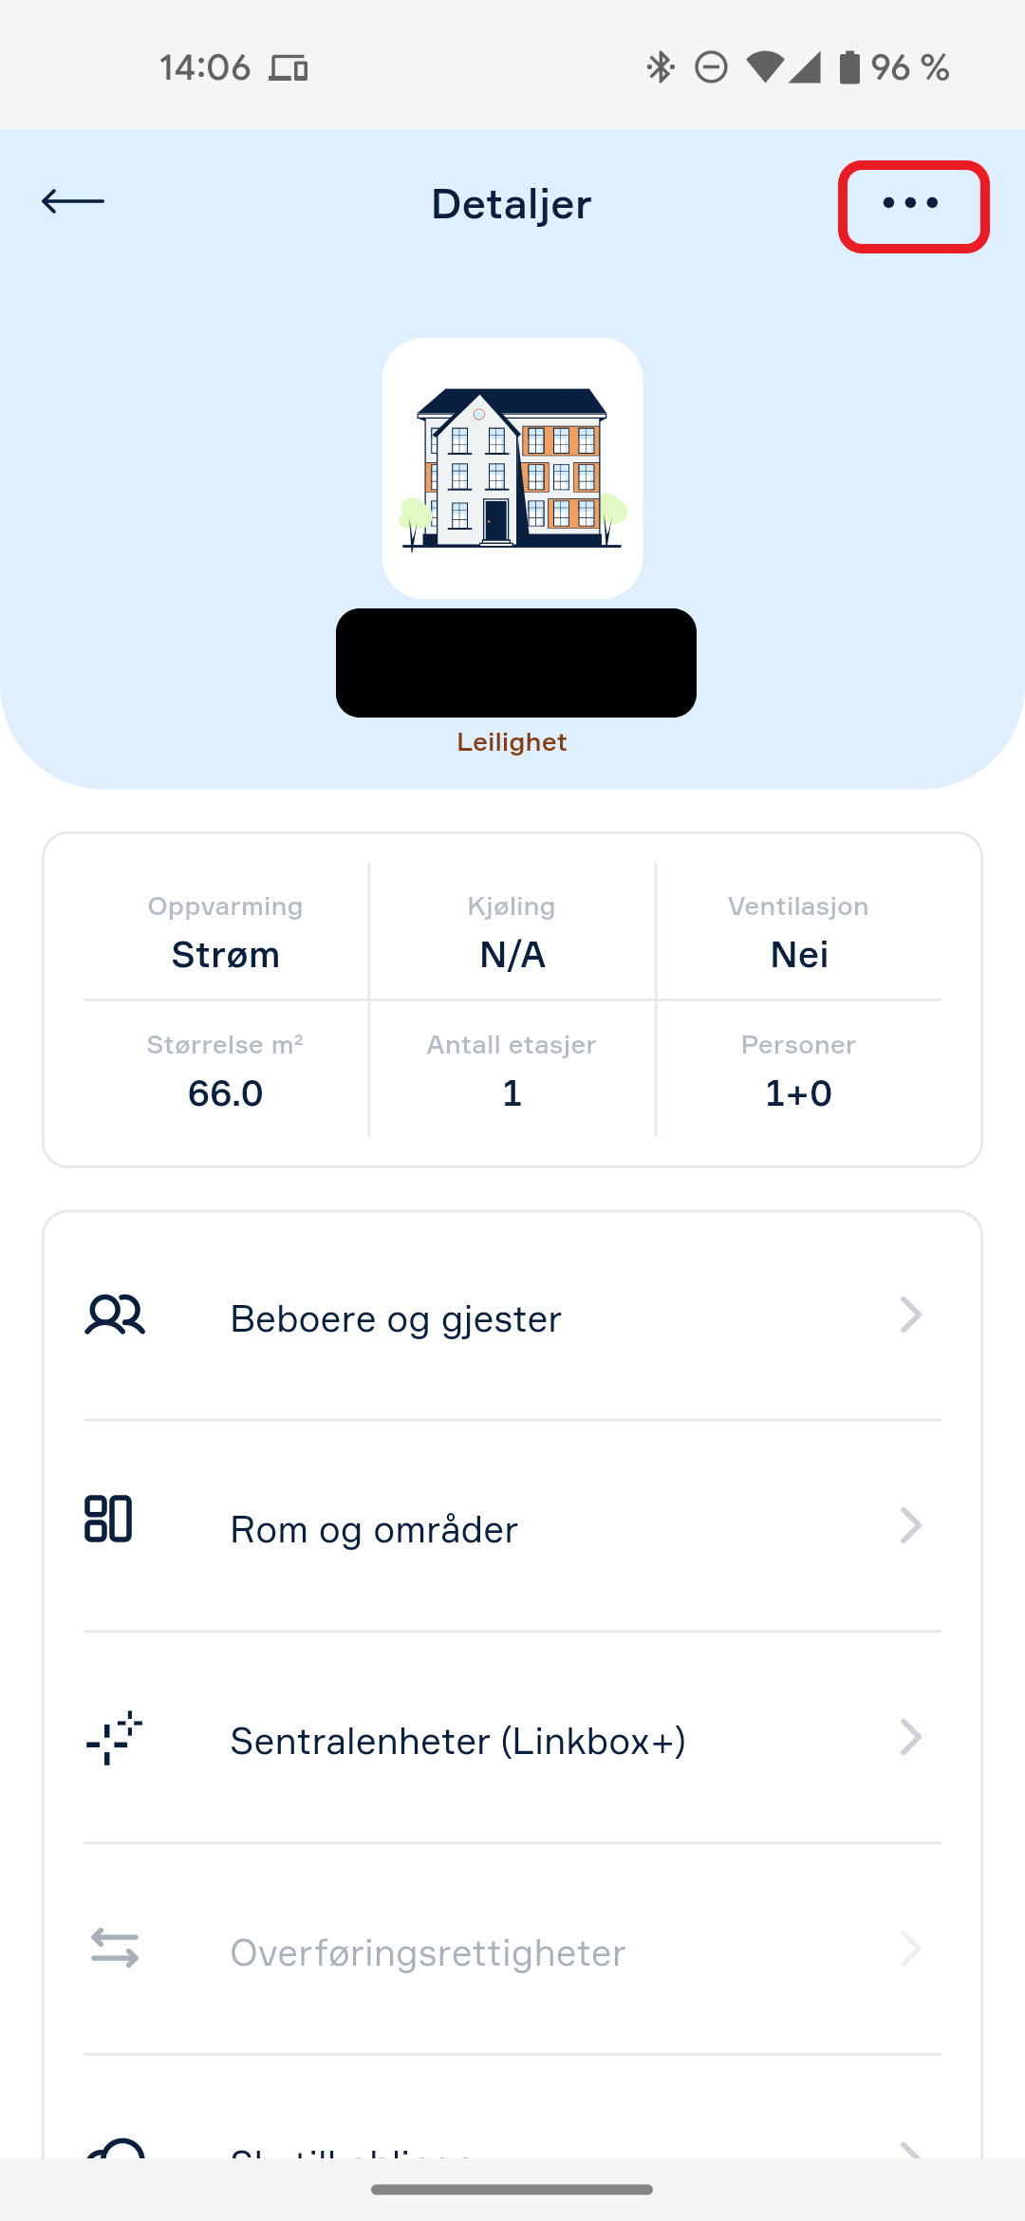Tap the Oppvarming Strøm cell

click(x=226, y=932)
